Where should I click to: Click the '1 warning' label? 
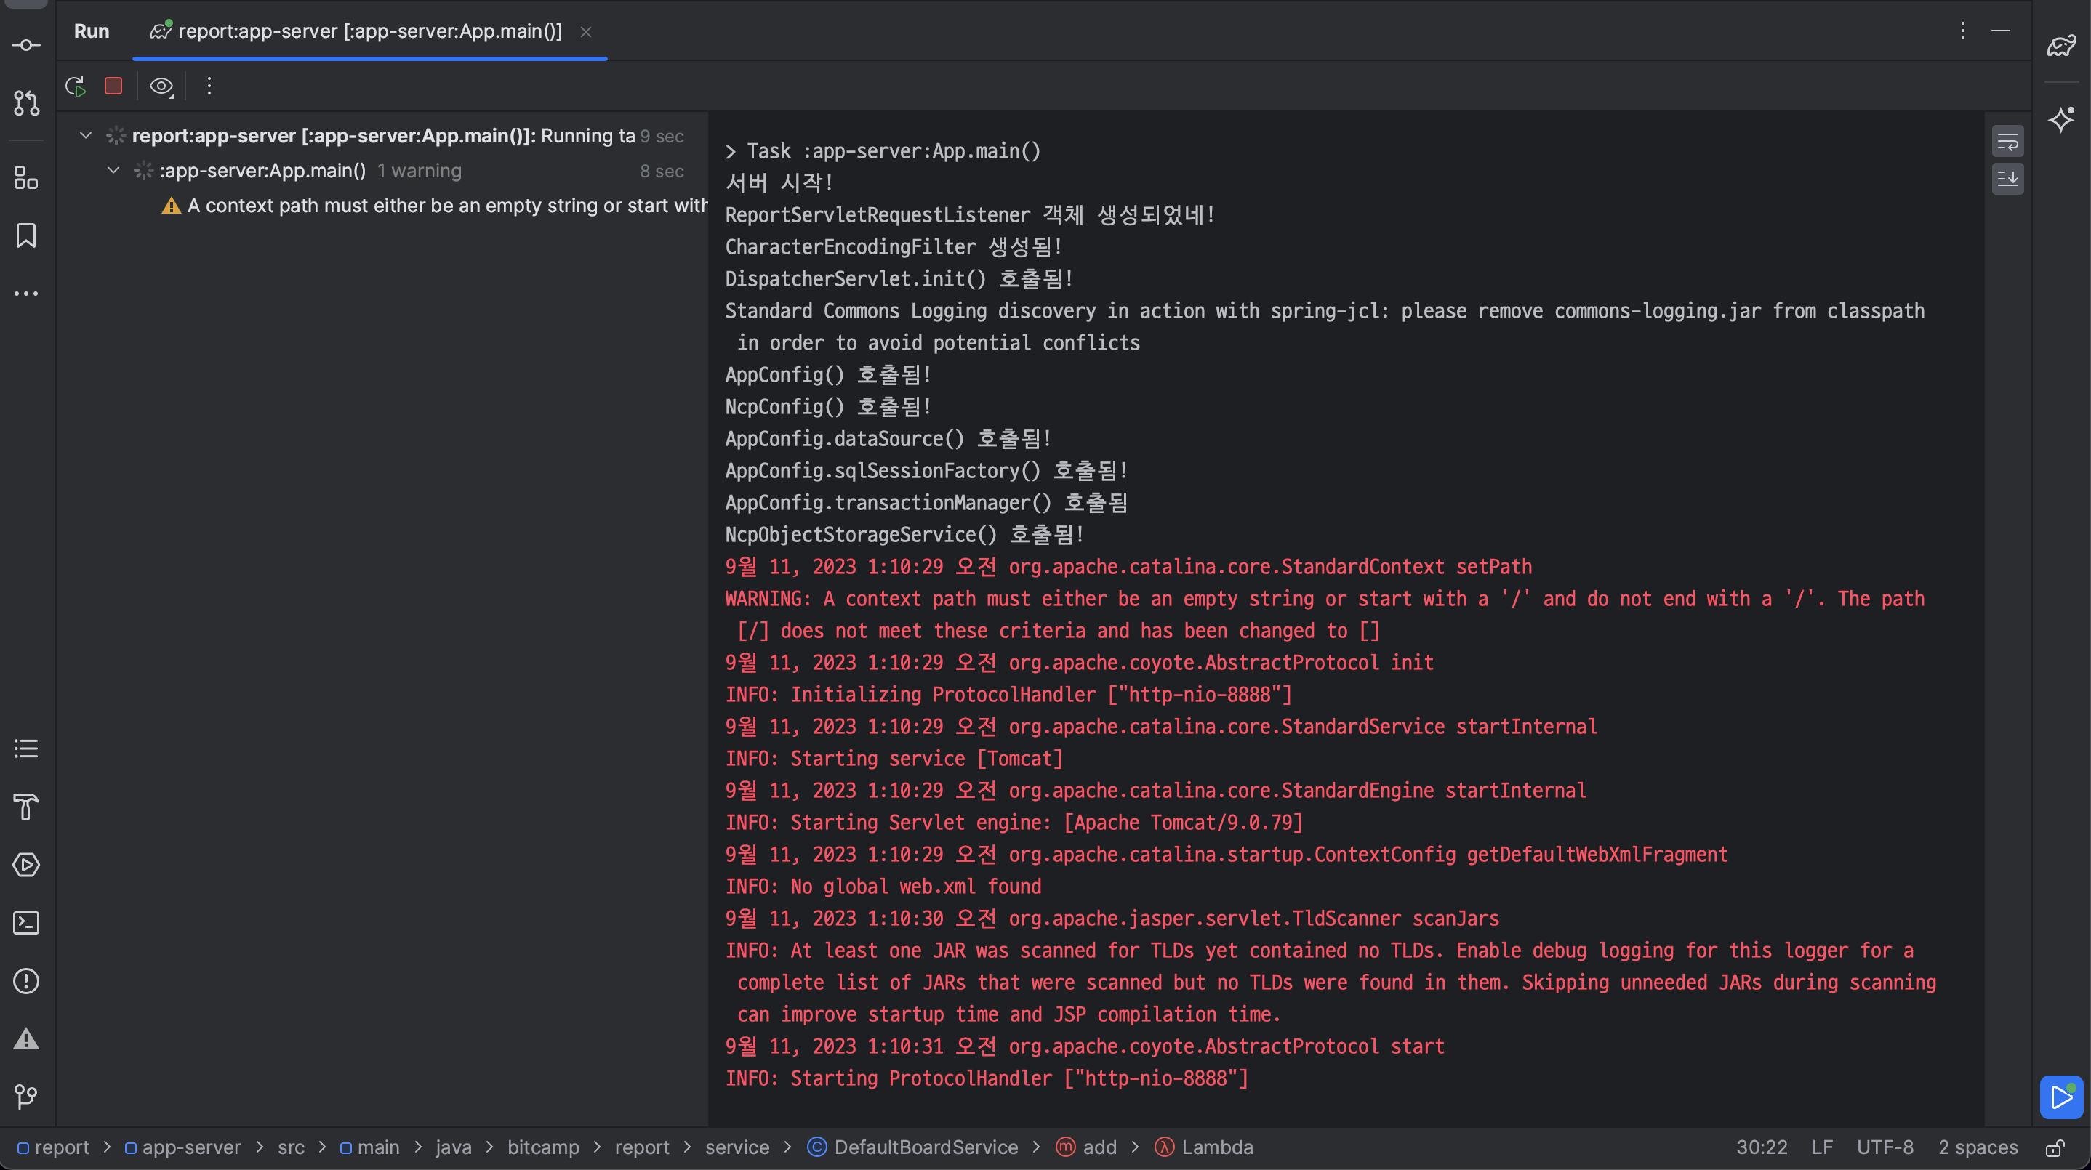(x=419, y=170)
